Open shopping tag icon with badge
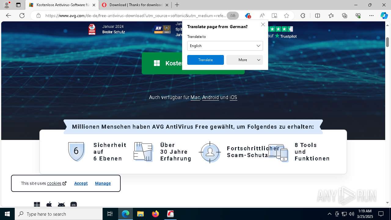This screenshot has height=220, width=391. (x=248, y=16)
